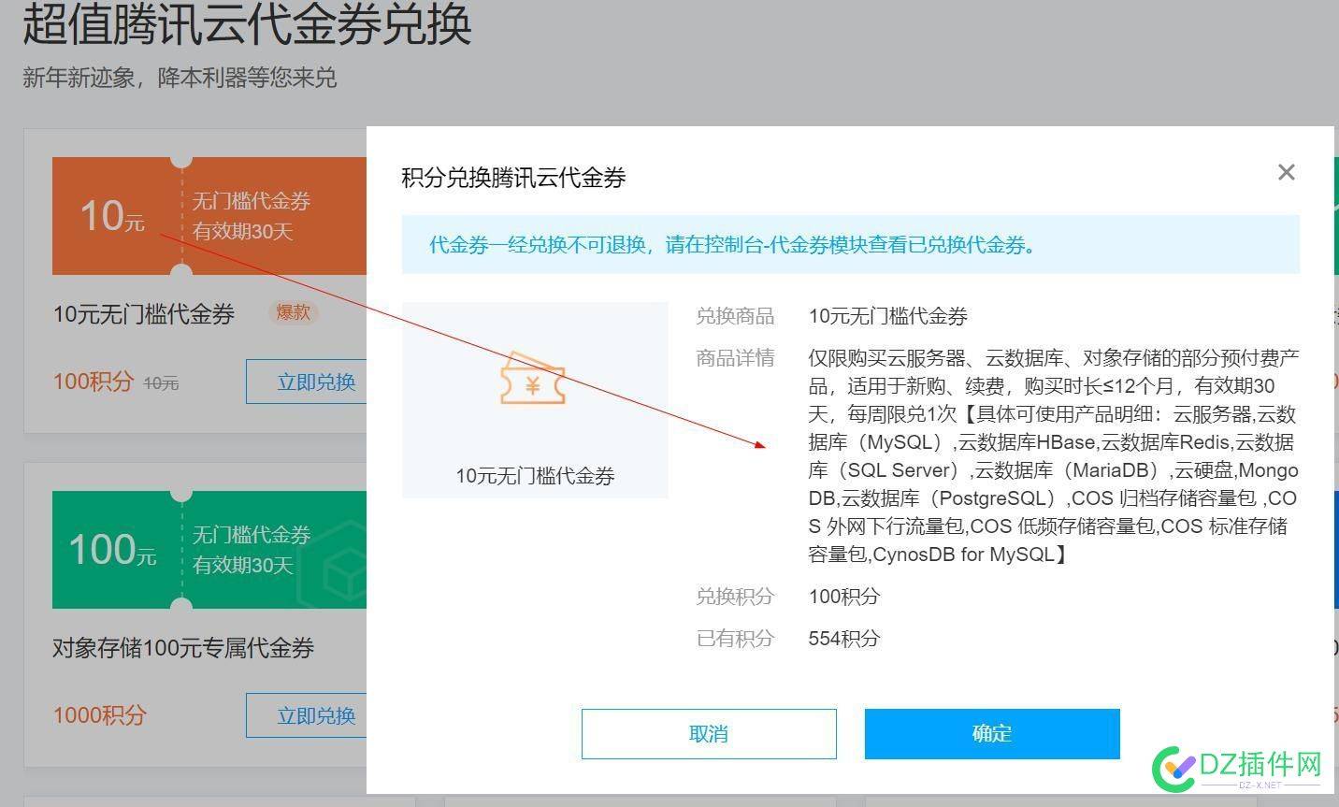
Task: Click the orange voucher ticket icon
Action: (533, 380)
